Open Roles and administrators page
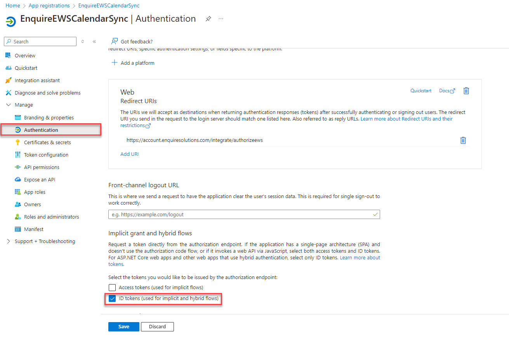509x338 pixels. point(51,217)
